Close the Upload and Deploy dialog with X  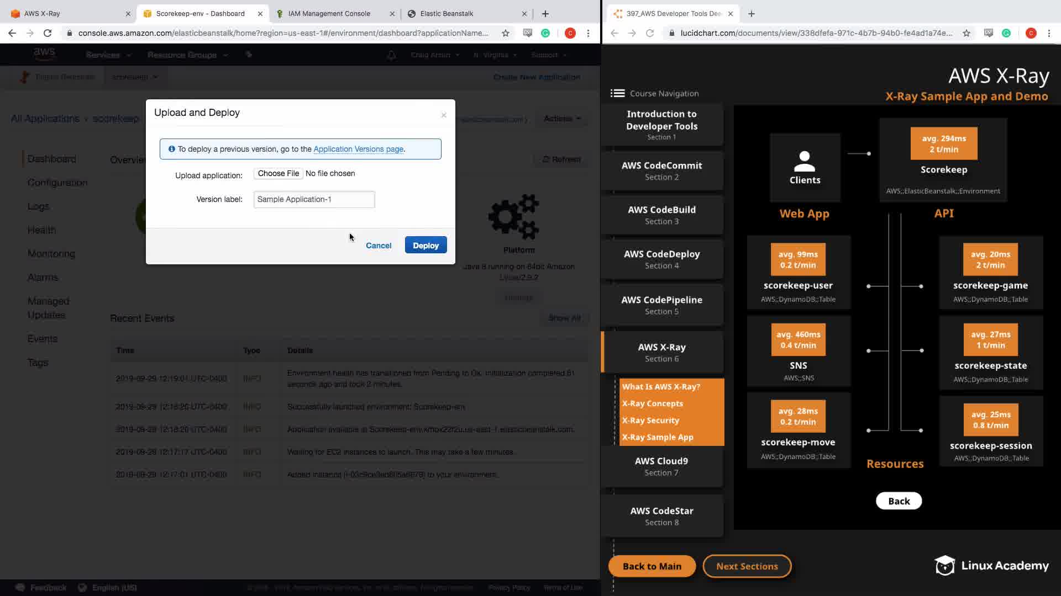443,115
